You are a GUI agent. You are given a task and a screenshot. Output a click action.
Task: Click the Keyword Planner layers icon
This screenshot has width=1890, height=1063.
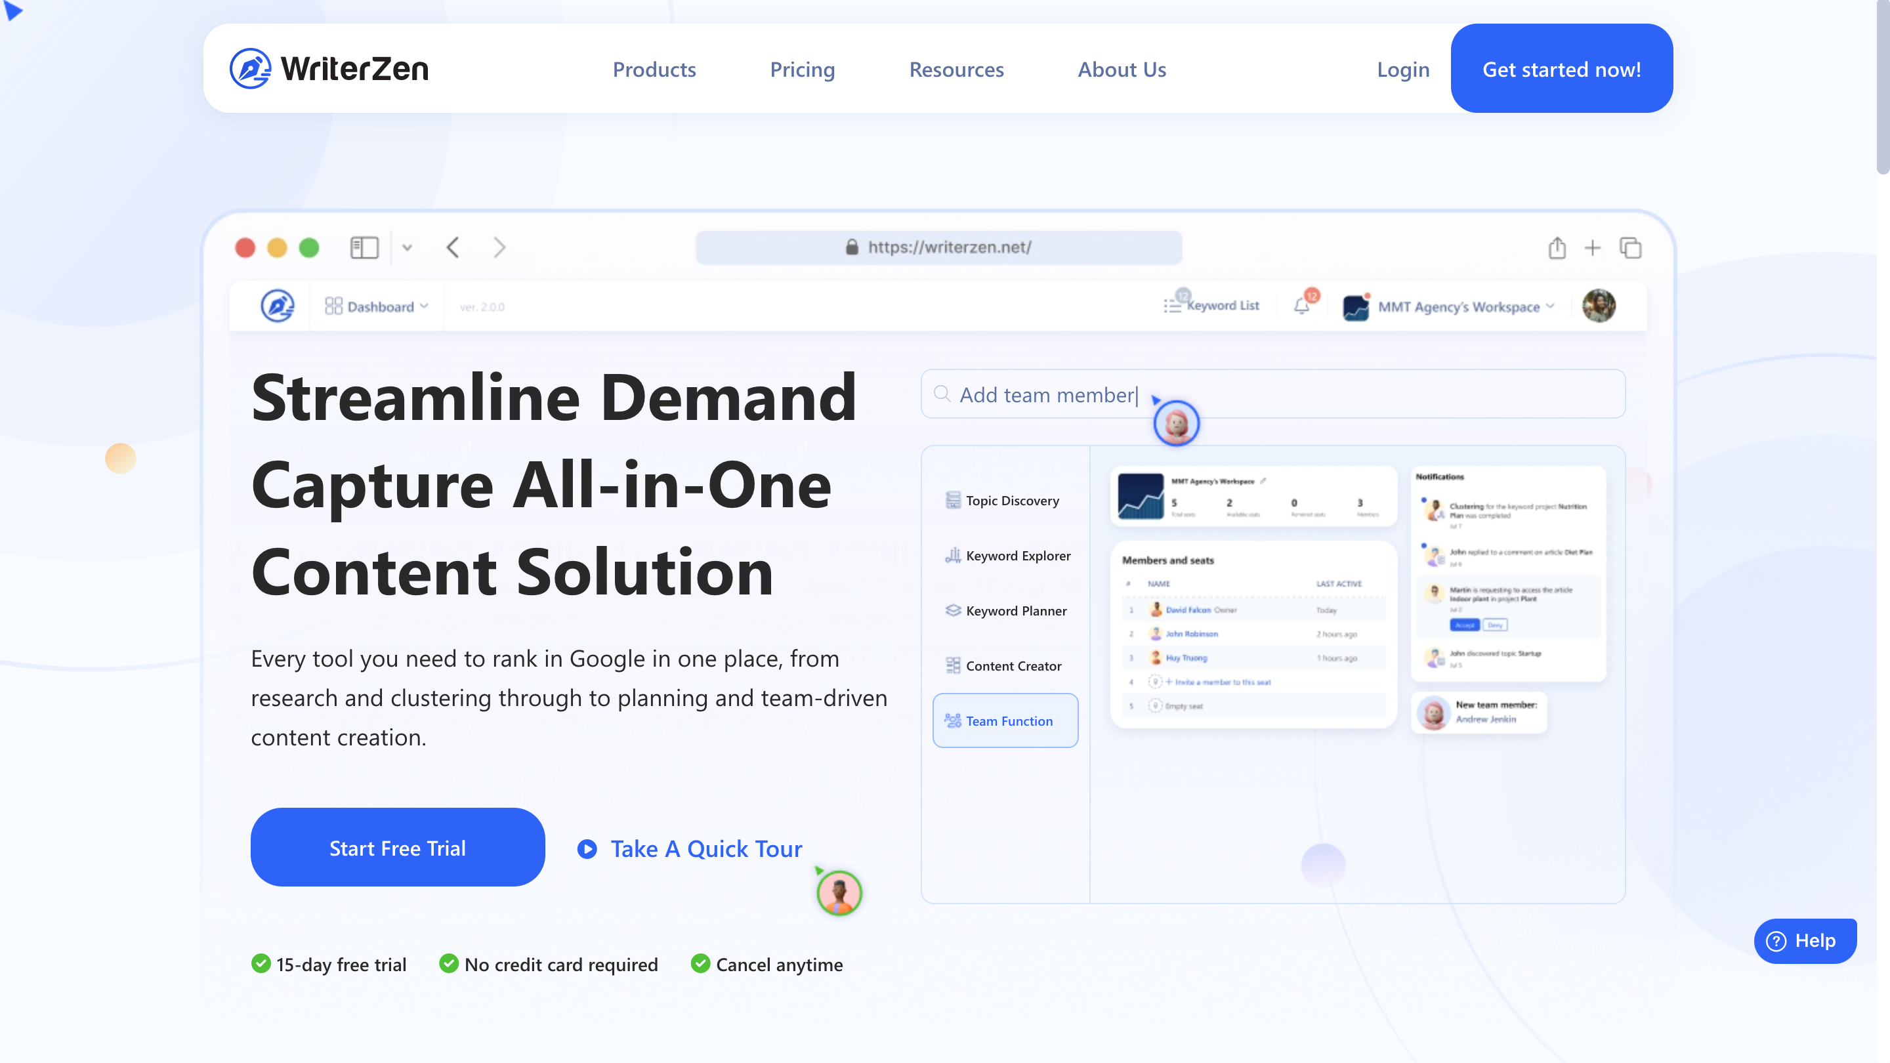coord(952,610)
